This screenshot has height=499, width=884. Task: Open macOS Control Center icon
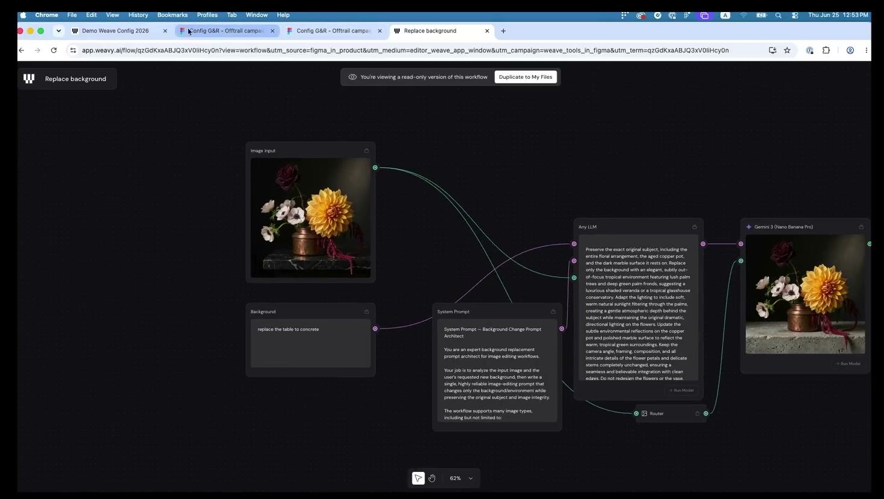[795, 15]
